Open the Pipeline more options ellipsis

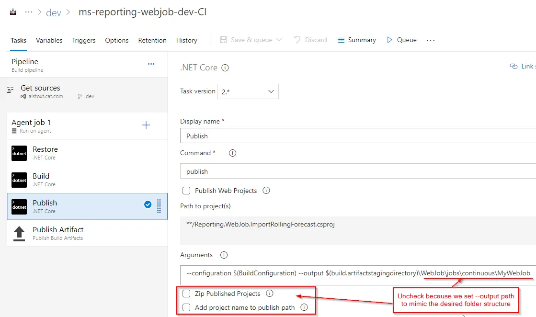pos(151,64)
